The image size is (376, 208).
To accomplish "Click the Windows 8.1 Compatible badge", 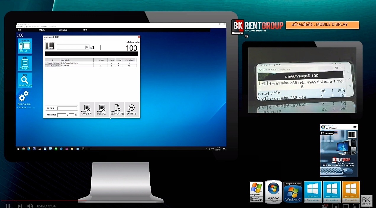I will tap(332, 192).
